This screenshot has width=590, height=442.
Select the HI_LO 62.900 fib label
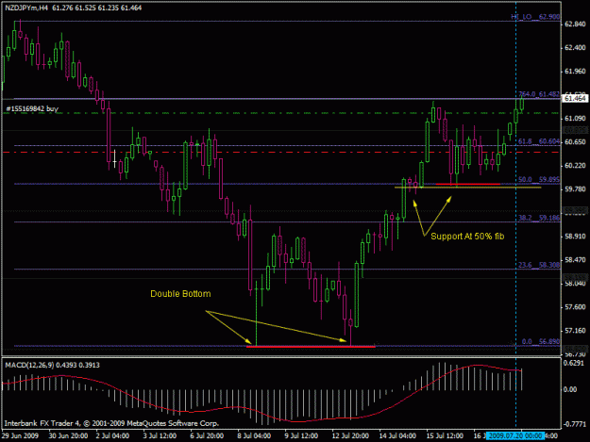tap(535, 17)
